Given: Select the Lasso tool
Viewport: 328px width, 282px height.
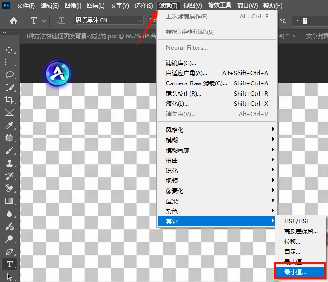Looking at the screenshot, I should 9,75.
